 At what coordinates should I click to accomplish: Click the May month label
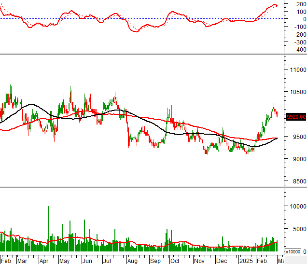pyautogui.click(x=64, y=261)
